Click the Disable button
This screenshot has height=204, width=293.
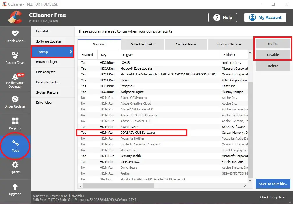tap(273, 55)
